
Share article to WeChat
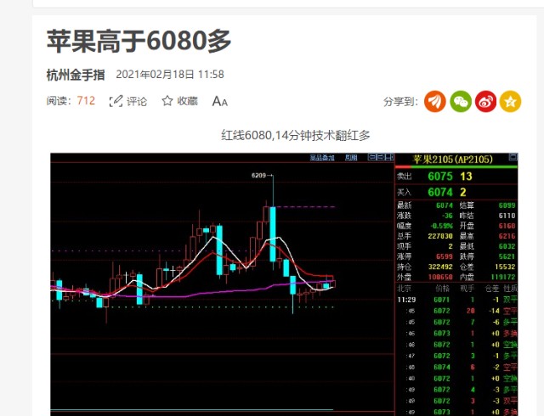point(461,101)
